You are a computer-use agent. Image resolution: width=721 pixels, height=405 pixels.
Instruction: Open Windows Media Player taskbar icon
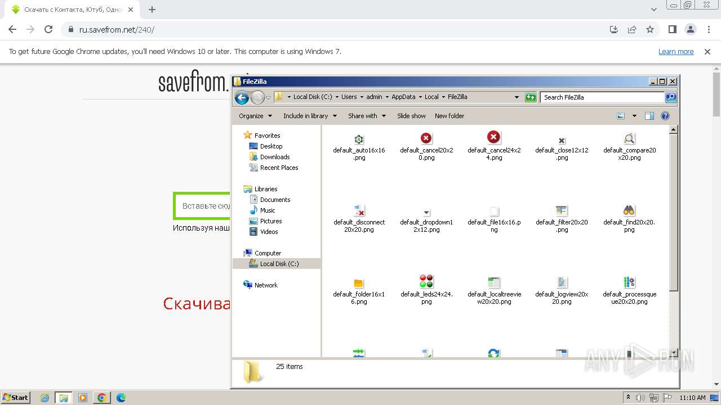click(x=83, y=398)
